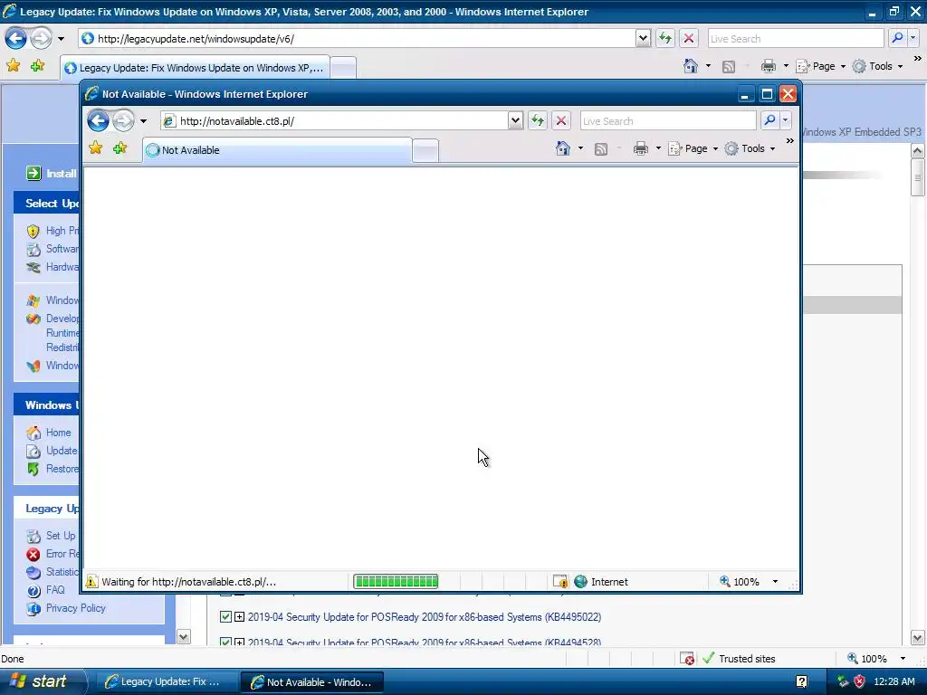Screen dimensions: 927x695
Task: Open recent pages dropdown in Not Available window
Action: 143,121
